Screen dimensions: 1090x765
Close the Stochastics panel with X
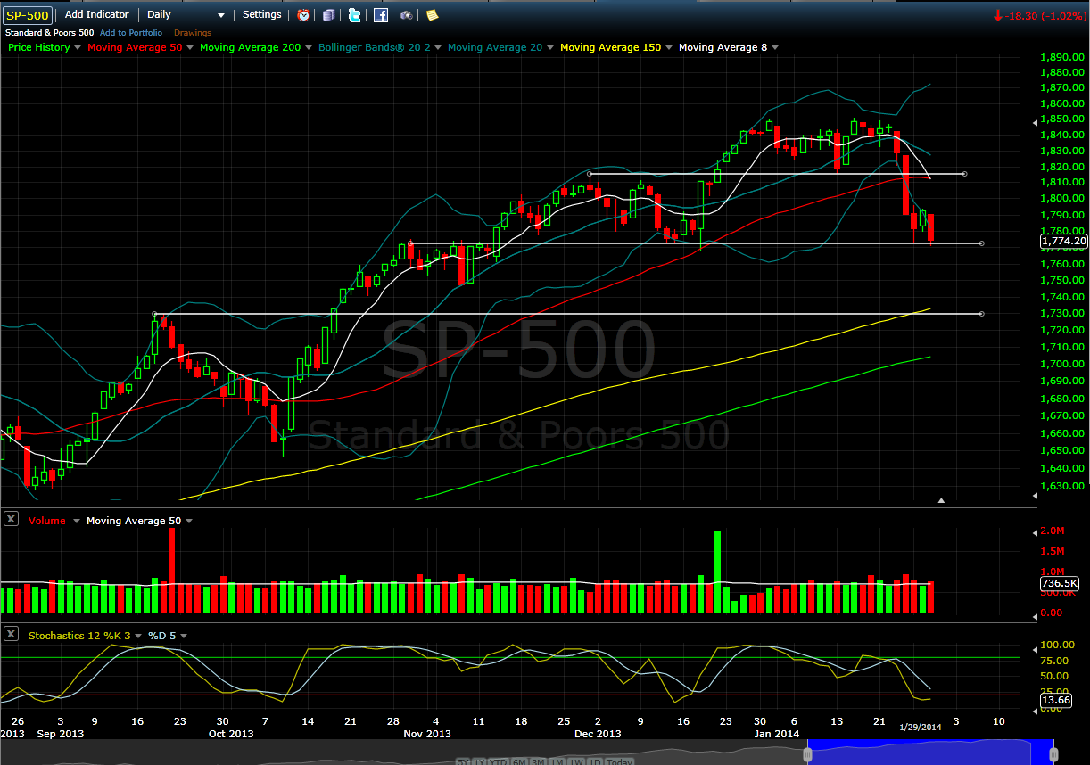[x=11, y=635]
